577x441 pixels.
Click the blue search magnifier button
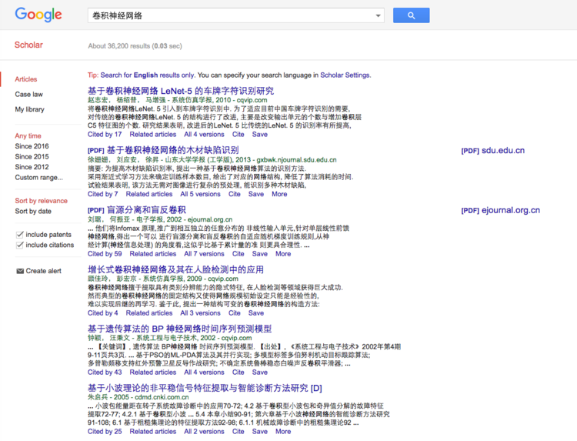pyautogui.click(x=411, y=15)
